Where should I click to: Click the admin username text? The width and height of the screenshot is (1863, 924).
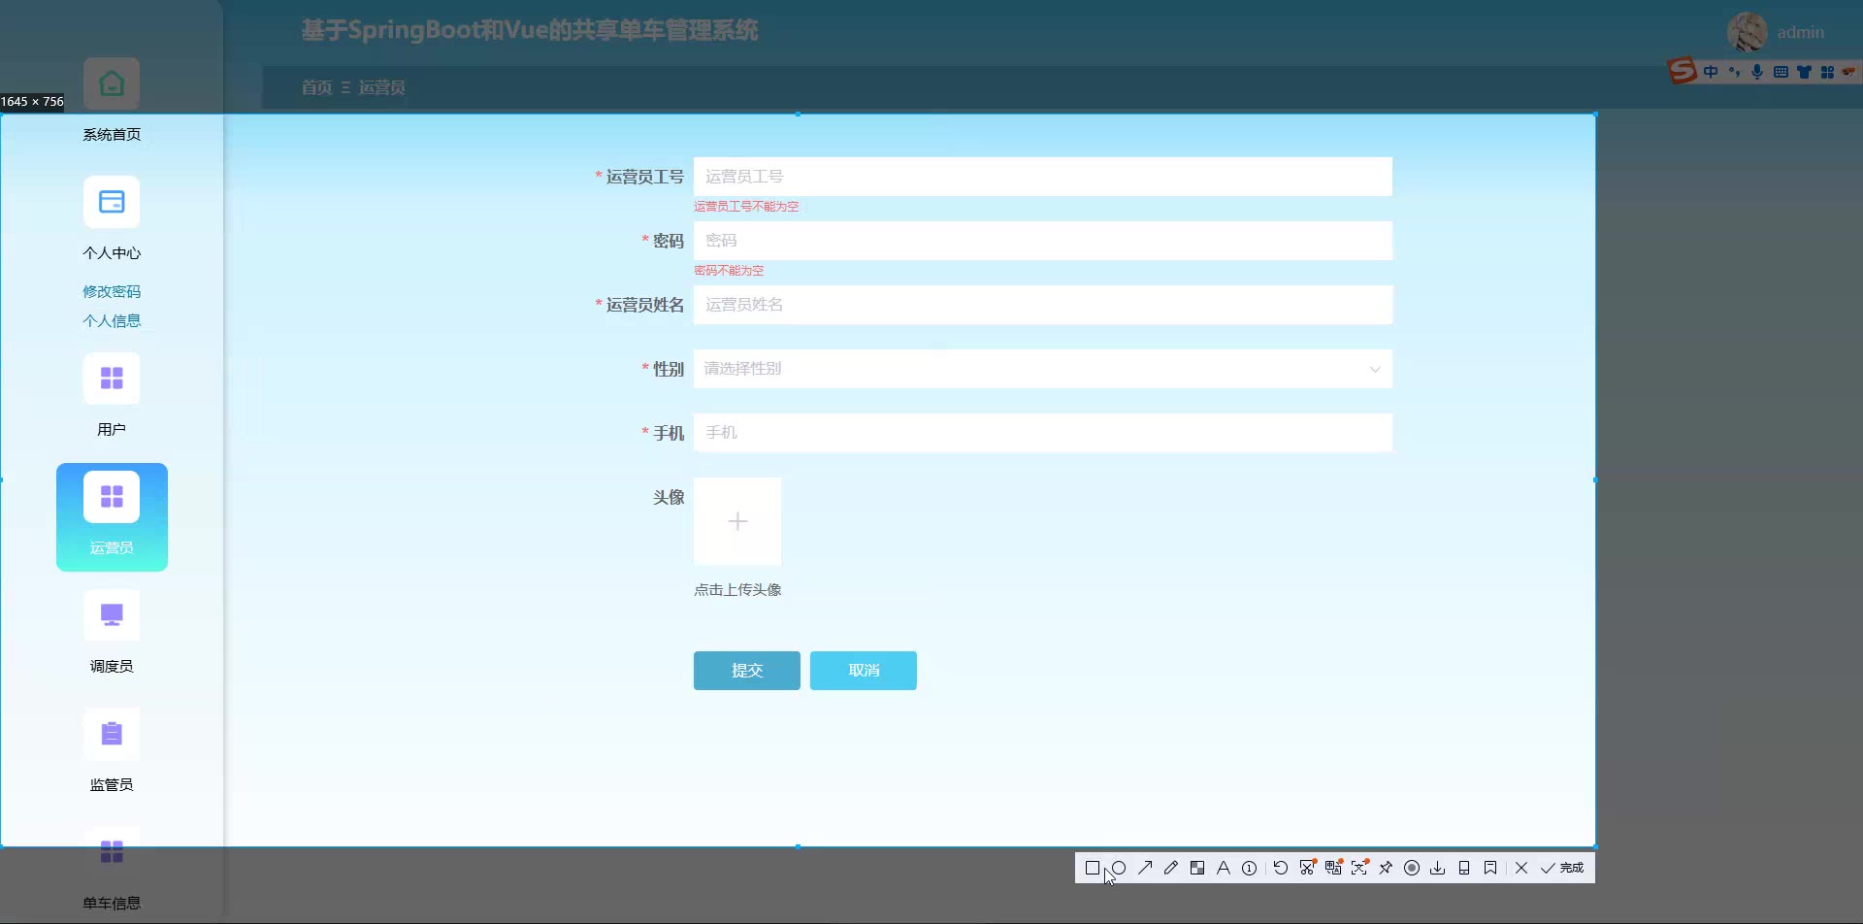(x=1801, y=32)
